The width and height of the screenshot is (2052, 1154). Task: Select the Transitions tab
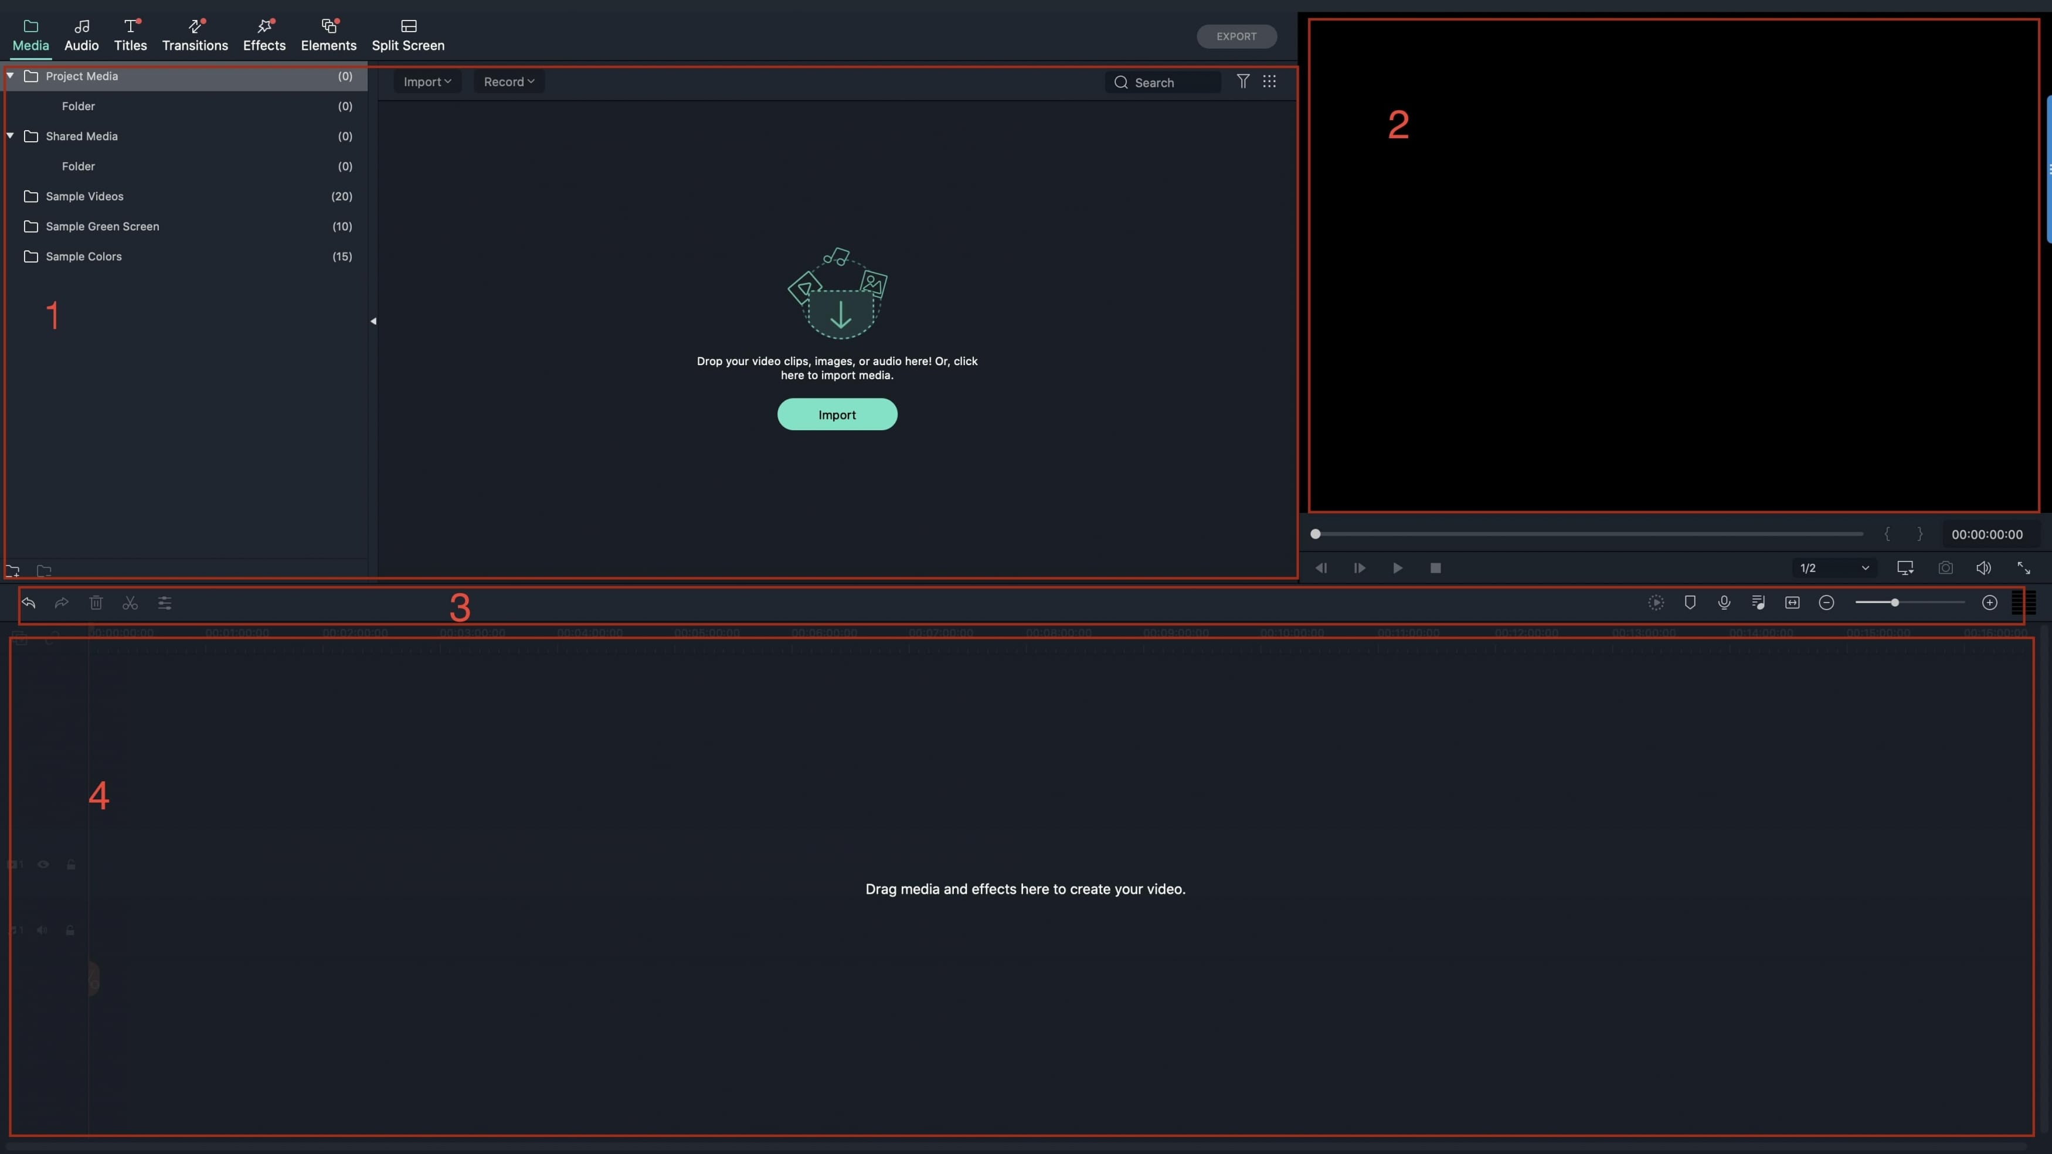[195, 45]
